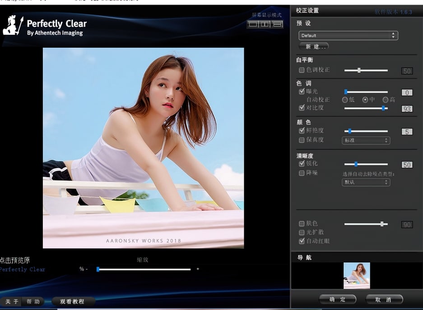Select single-view screen display mode icon
The image size is (423, 310).
point(253,24)
